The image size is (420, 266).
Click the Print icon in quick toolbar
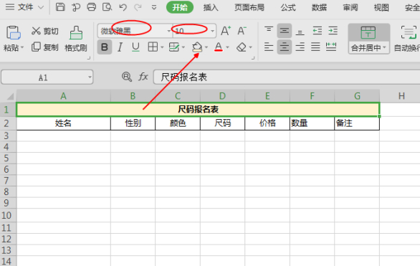point(91,7)
